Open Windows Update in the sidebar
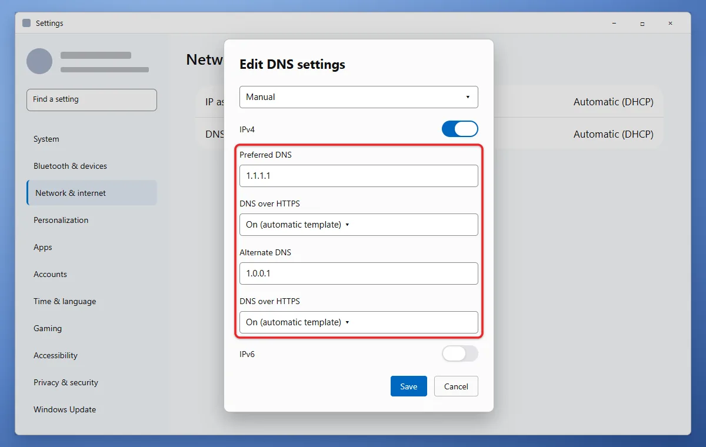 (x=92, y=410)
